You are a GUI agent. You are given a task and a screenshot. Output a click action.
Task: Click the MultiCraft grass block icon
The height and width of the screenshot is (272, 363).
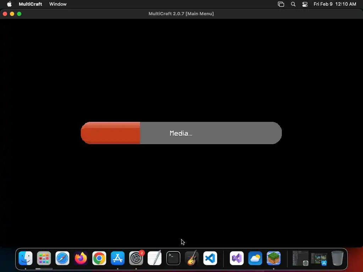pos(273,258)
